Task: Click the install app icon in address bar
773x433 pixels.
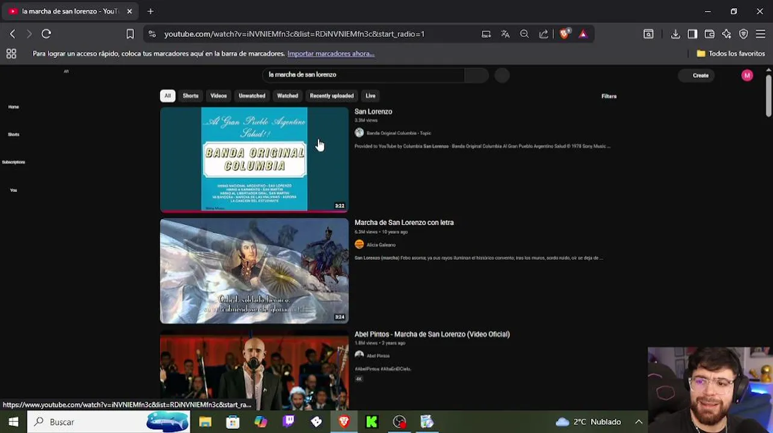Action: [x=486, y=34]
